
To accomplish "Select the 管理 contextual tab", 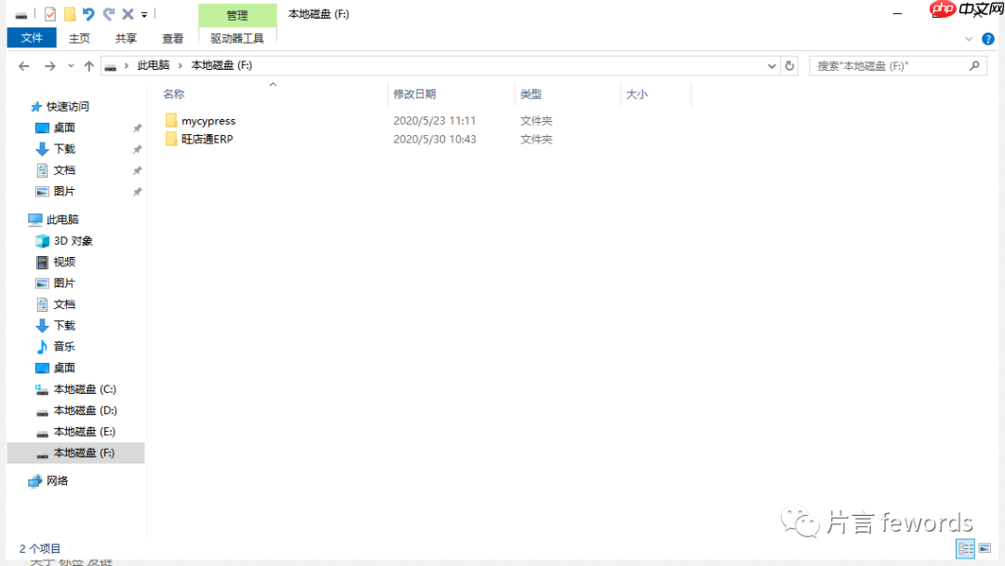I will coord(237,15).
